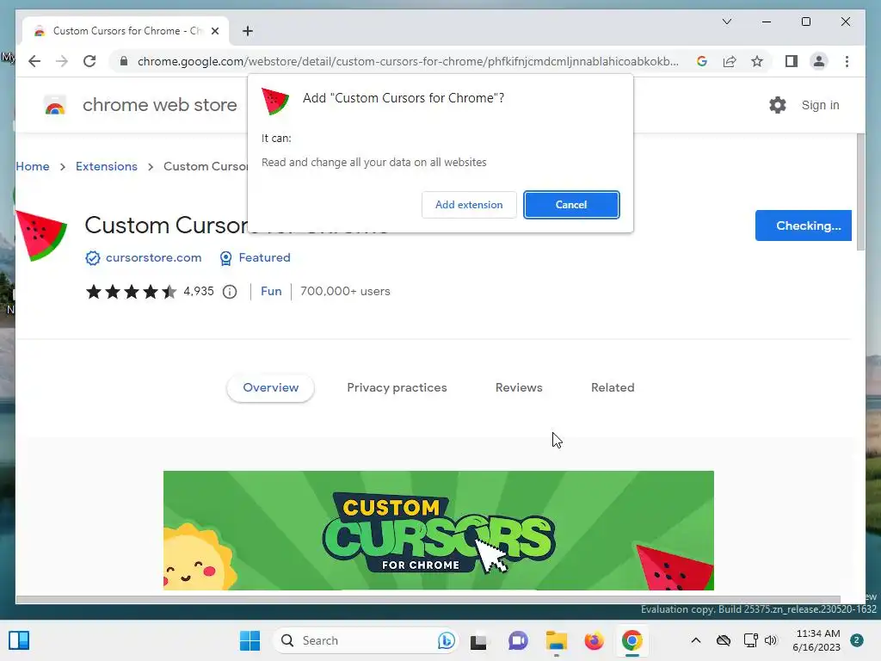
Task: View site information lock icon
Action: point(124,61)
